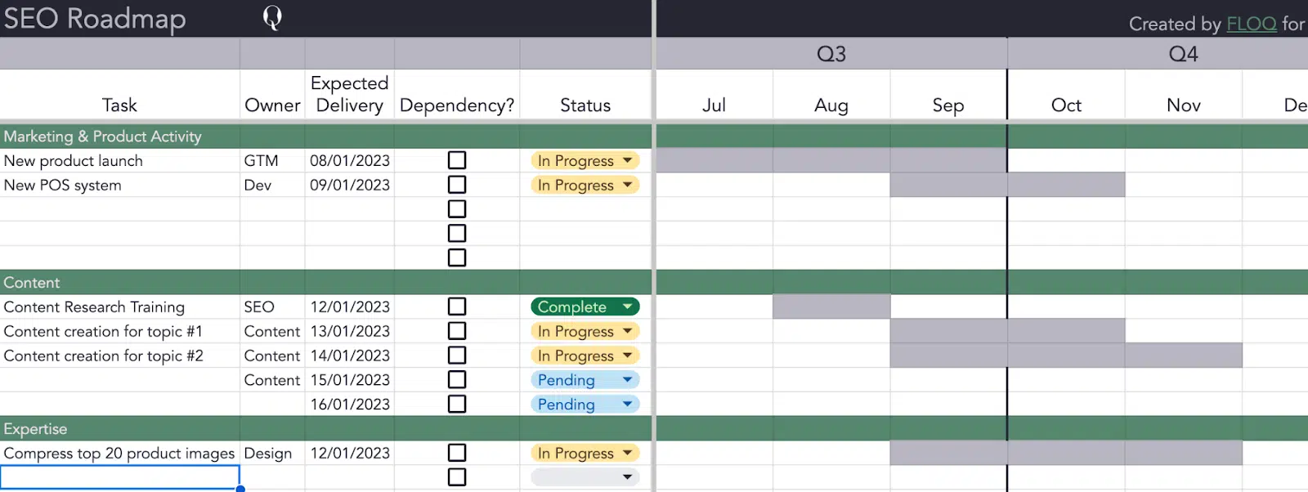Image resolution: width=1308 pixels, height=492 pixels.
Task: Click the Expected Delivery column header
Action: point(349,94)
